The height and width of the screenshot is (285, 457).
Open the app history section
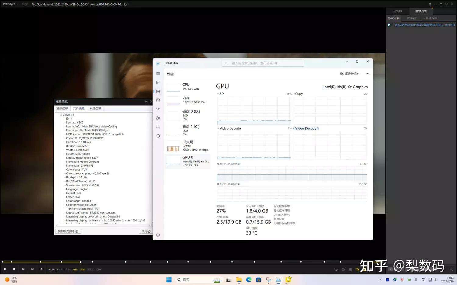pos(158,100)
